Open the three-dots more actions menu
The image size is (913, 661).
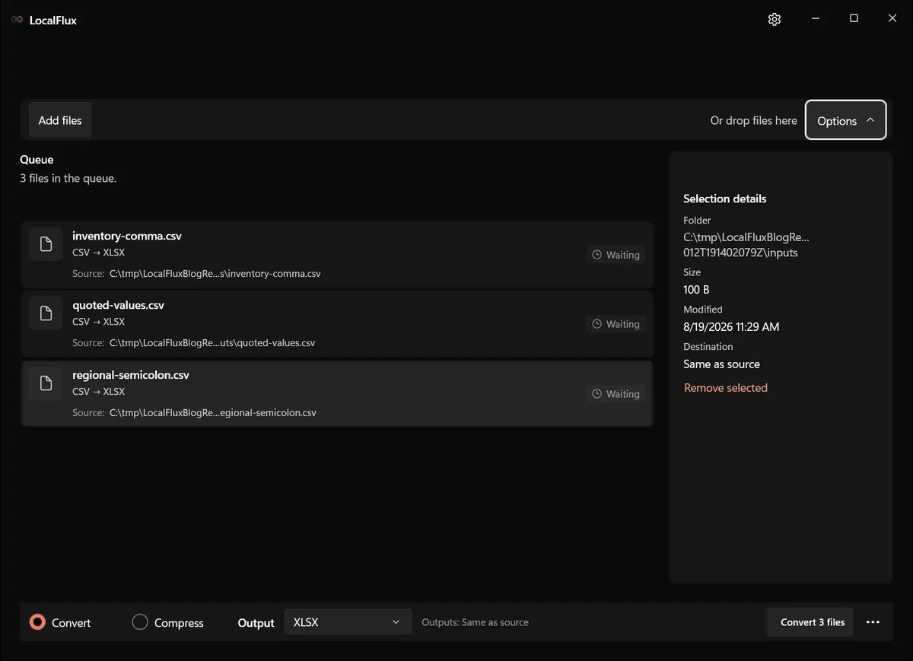tap(873, 622)
